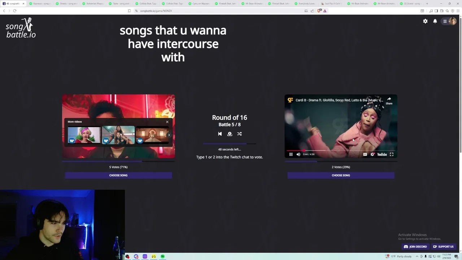Click the share page icon in address bar
The image size is (462, 260).
[x=312, y=11]
